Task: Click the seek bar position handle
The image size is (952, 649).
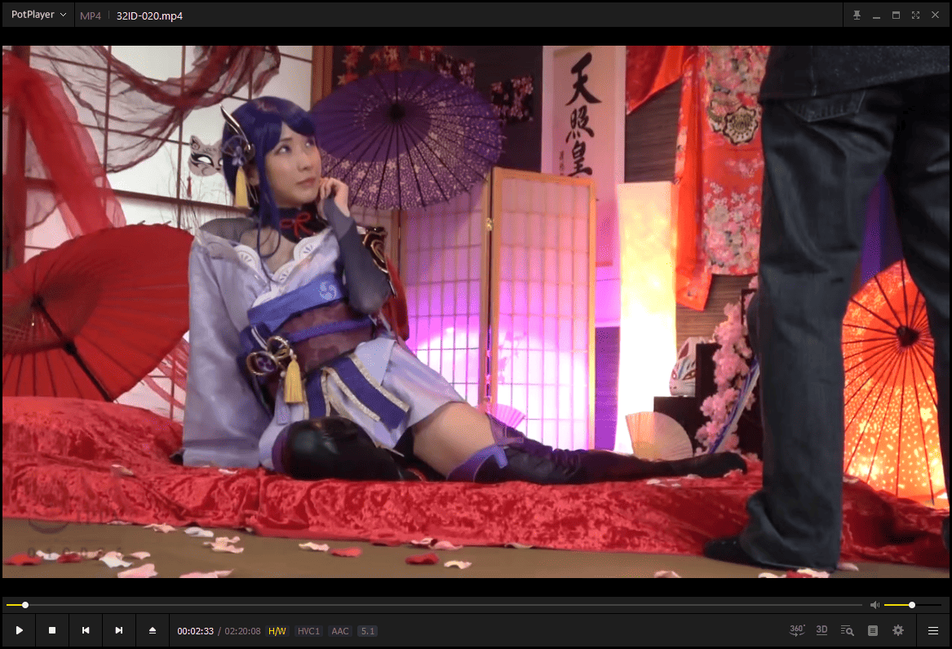Action: 25,605
